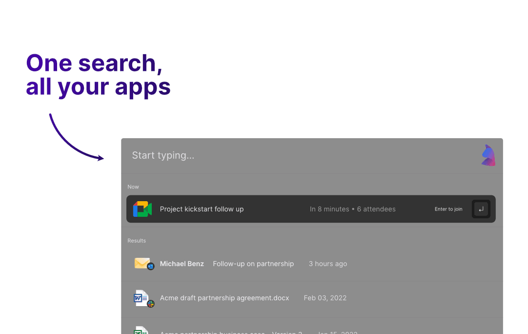
Task: Click 'Follow-up on partnership' email subject
Action: 253,264
